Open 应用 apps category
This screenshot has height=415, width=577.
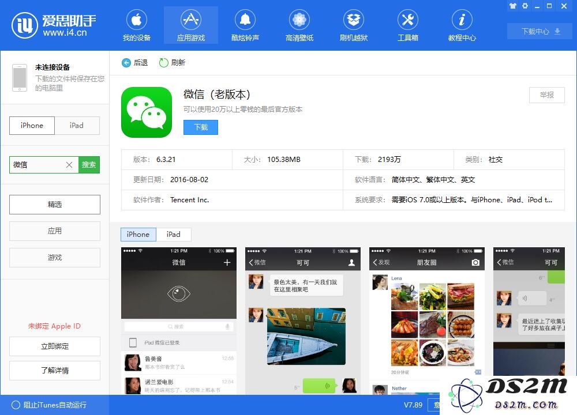(x=55, y=231)
